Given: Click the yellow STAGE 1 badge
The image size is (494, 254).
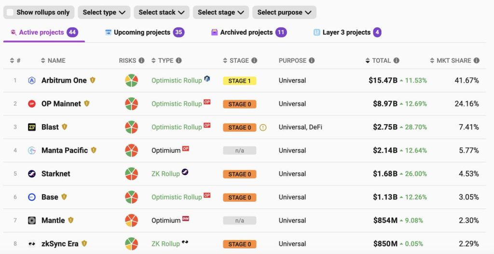Looking at the screenshot, I should pyautogui.click(x=239, y=81).
